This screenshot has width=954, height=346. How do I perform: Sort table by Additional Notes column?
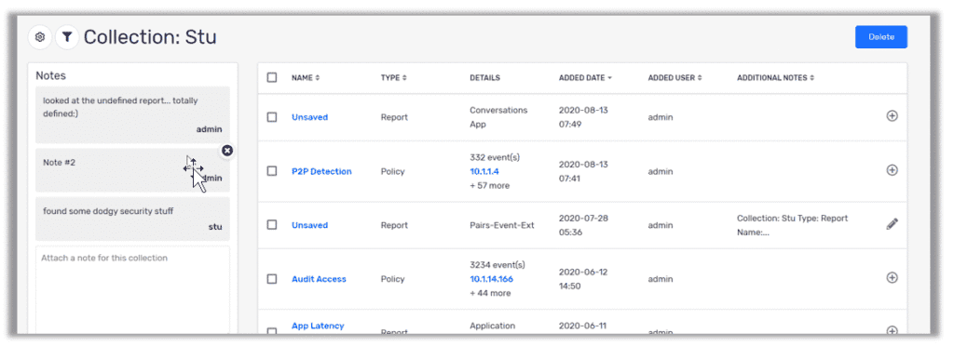[x=776, y=78]
